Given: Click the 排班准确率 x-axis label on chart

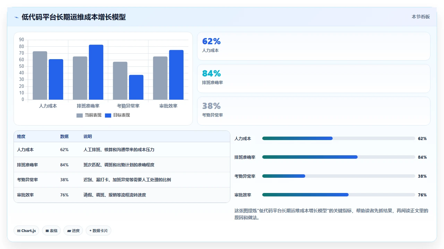Looking at the screenshot, I should pos(88,106).
